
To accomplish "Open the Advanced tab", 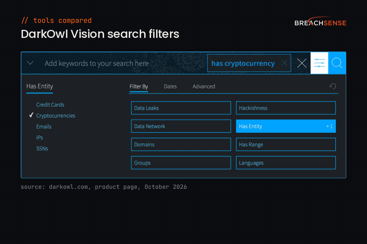I will pos(204,86).
